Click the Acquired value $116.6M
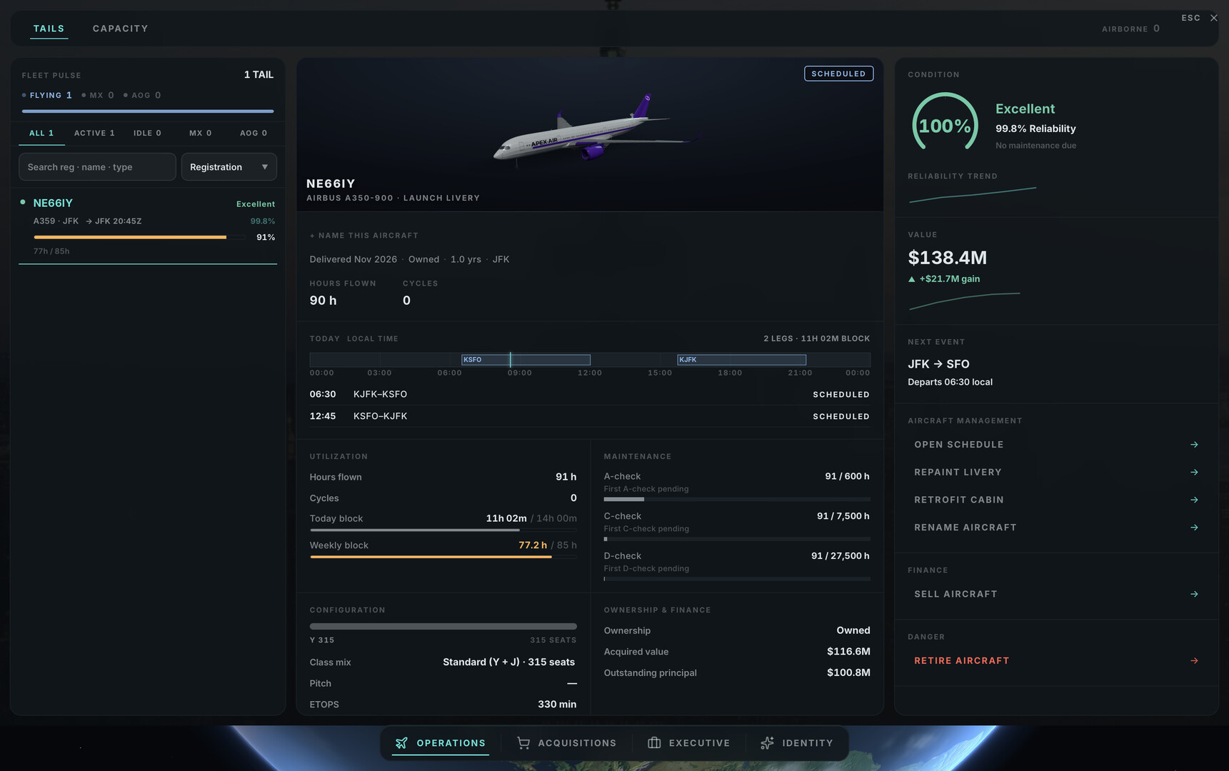 (x=848, y=652)
